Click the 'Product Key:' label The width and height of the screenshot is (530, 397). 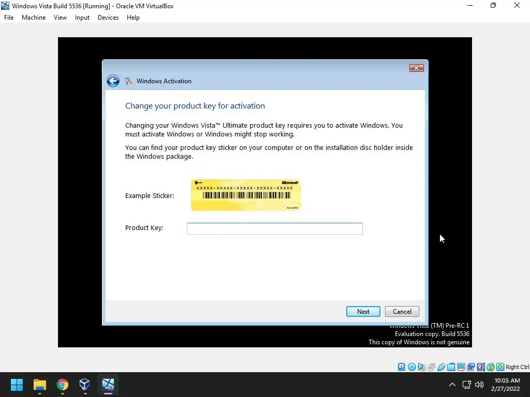[x=144, y=228]
